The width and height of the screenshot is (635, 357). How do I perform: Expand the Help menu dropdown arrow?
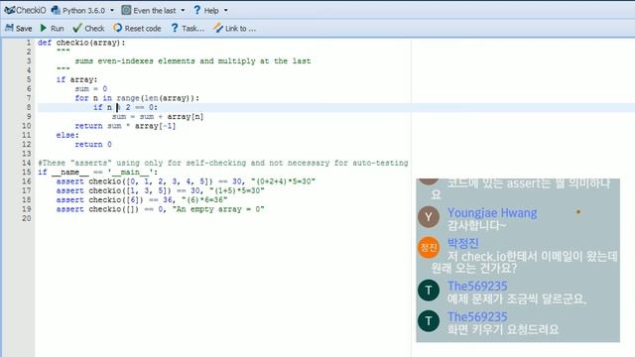[x=226, y=11]
